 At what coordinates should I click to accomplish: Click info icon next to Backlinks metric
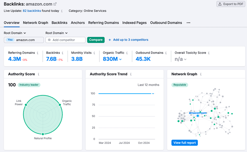point(63,53)
